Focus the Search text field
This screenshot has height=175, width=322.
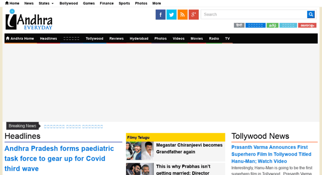[x=254, y=14]
